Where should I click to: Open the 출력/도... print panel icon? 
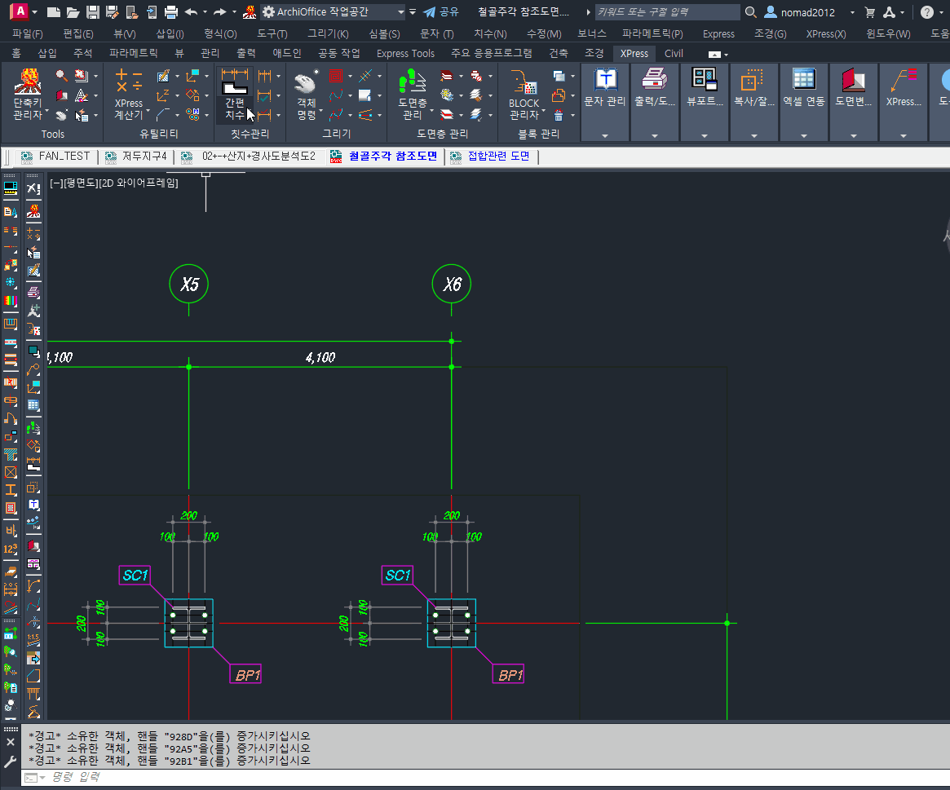[x=654, y=88]
